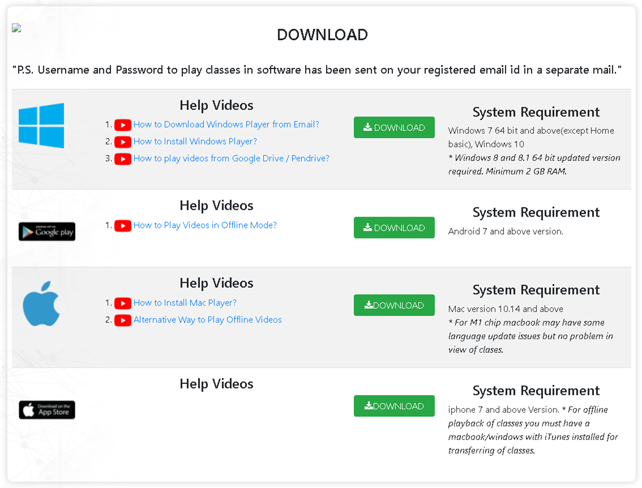Open 'How to Install Mac Player?' link
The width and height of the screenshot is (642, 488).
pyautogui.click(x=185, y=303)
